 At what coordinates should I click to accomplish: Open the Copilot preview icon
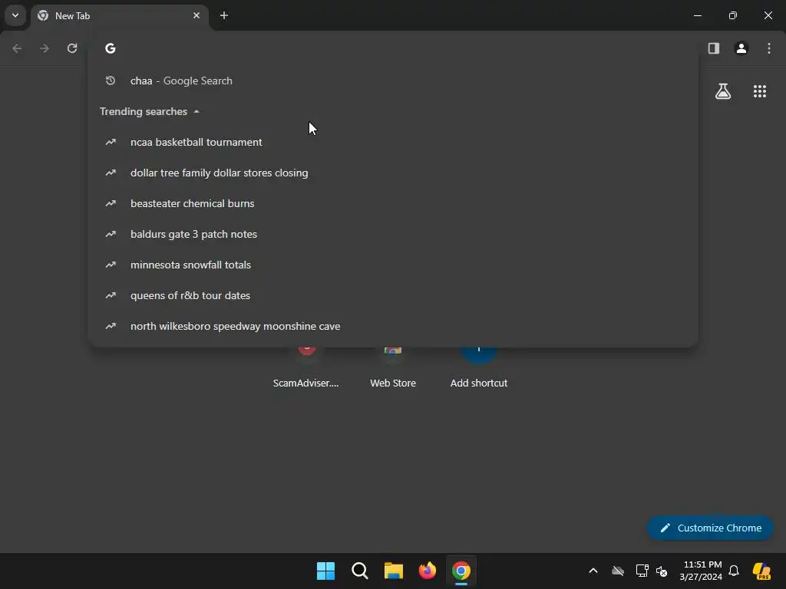coord(761,571)
